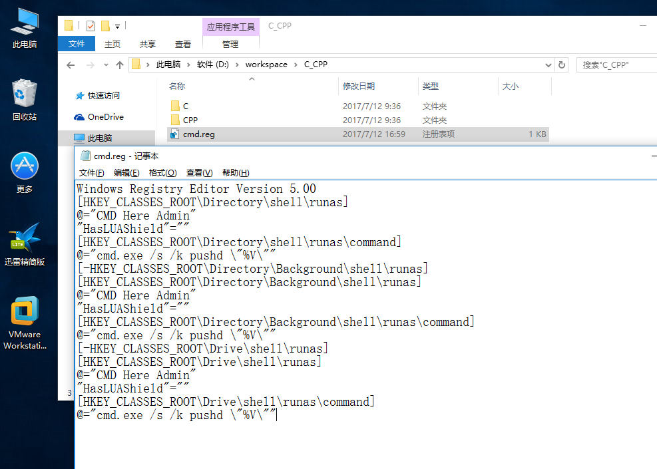
Task: Open the 文件 ribbon tab in Explorer
Action: point(77,43)
